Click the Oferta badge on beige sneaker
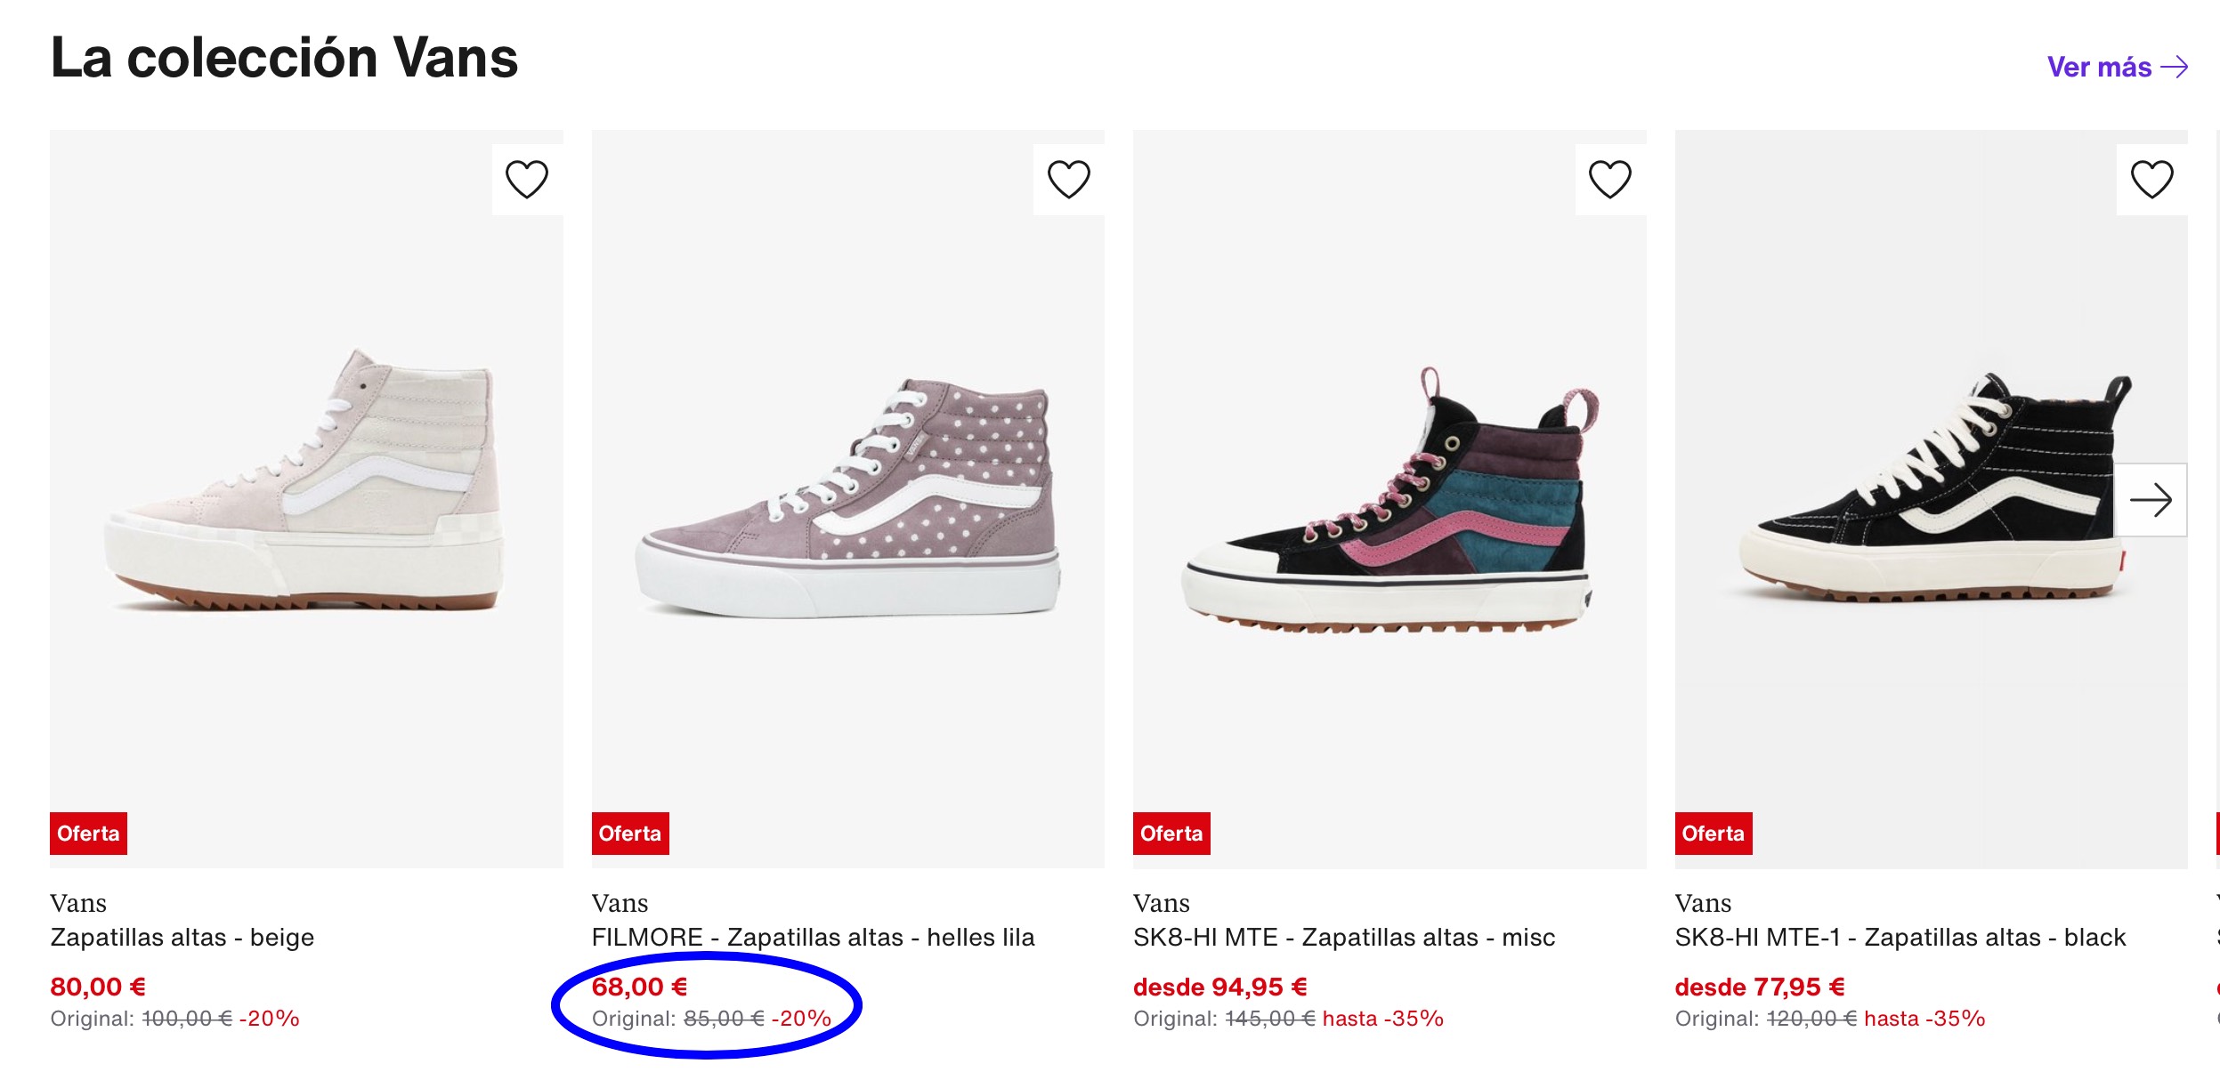The height and width of the screenshot is (1080, 2220). 88,834
